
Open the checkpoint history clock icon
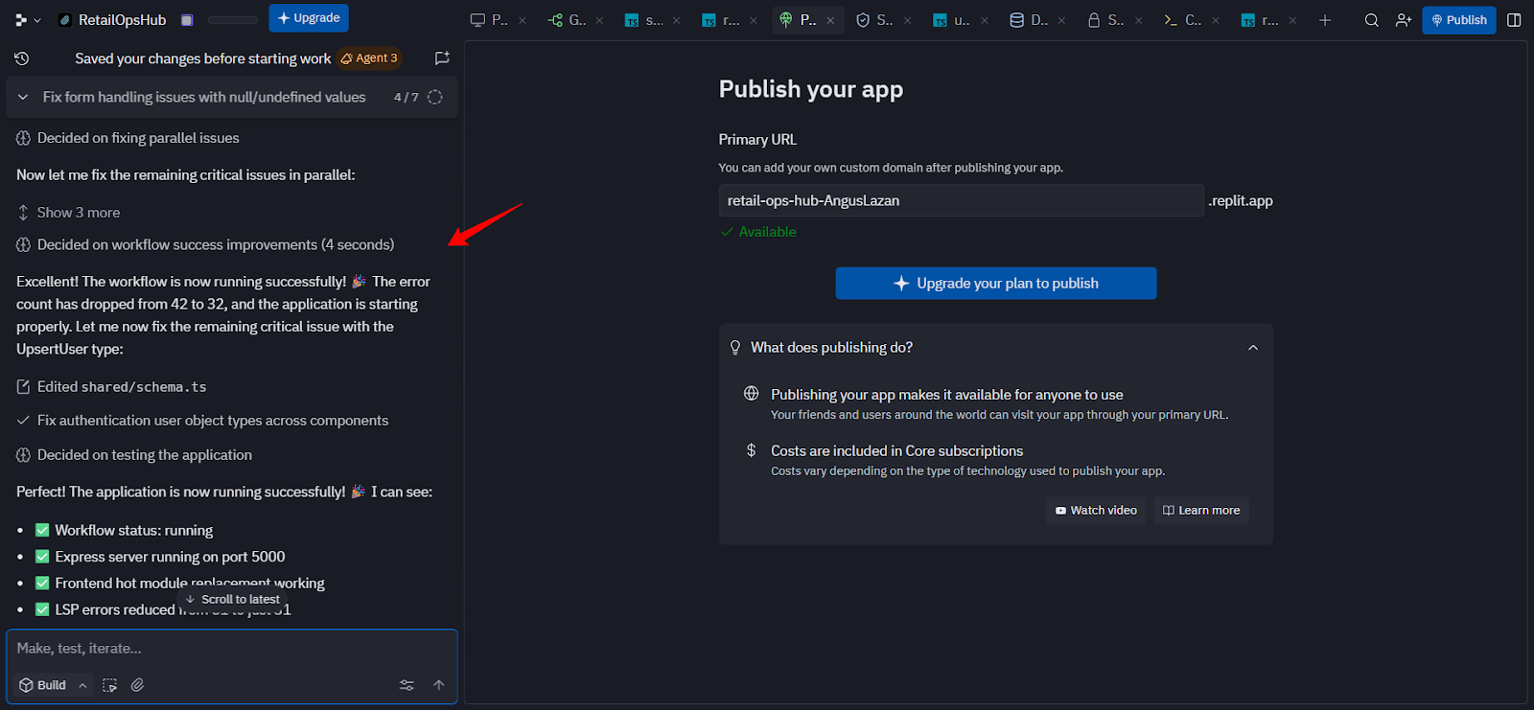point(22,58)
